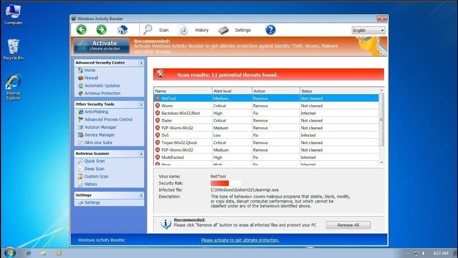Click the Internet Explorer taskbar icon

[x=28, y=253]
